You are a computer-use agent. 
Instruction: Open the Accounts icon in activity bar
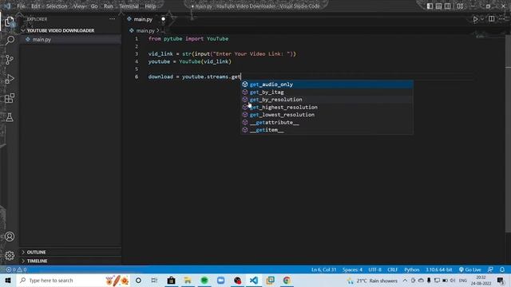[x=10, y=237]
